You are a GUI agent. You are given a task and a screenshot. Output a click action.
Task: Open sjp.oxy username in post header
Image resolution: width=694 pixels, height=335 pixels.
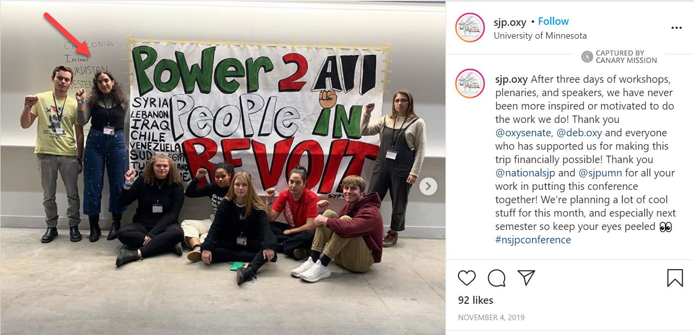click(510, 22)
